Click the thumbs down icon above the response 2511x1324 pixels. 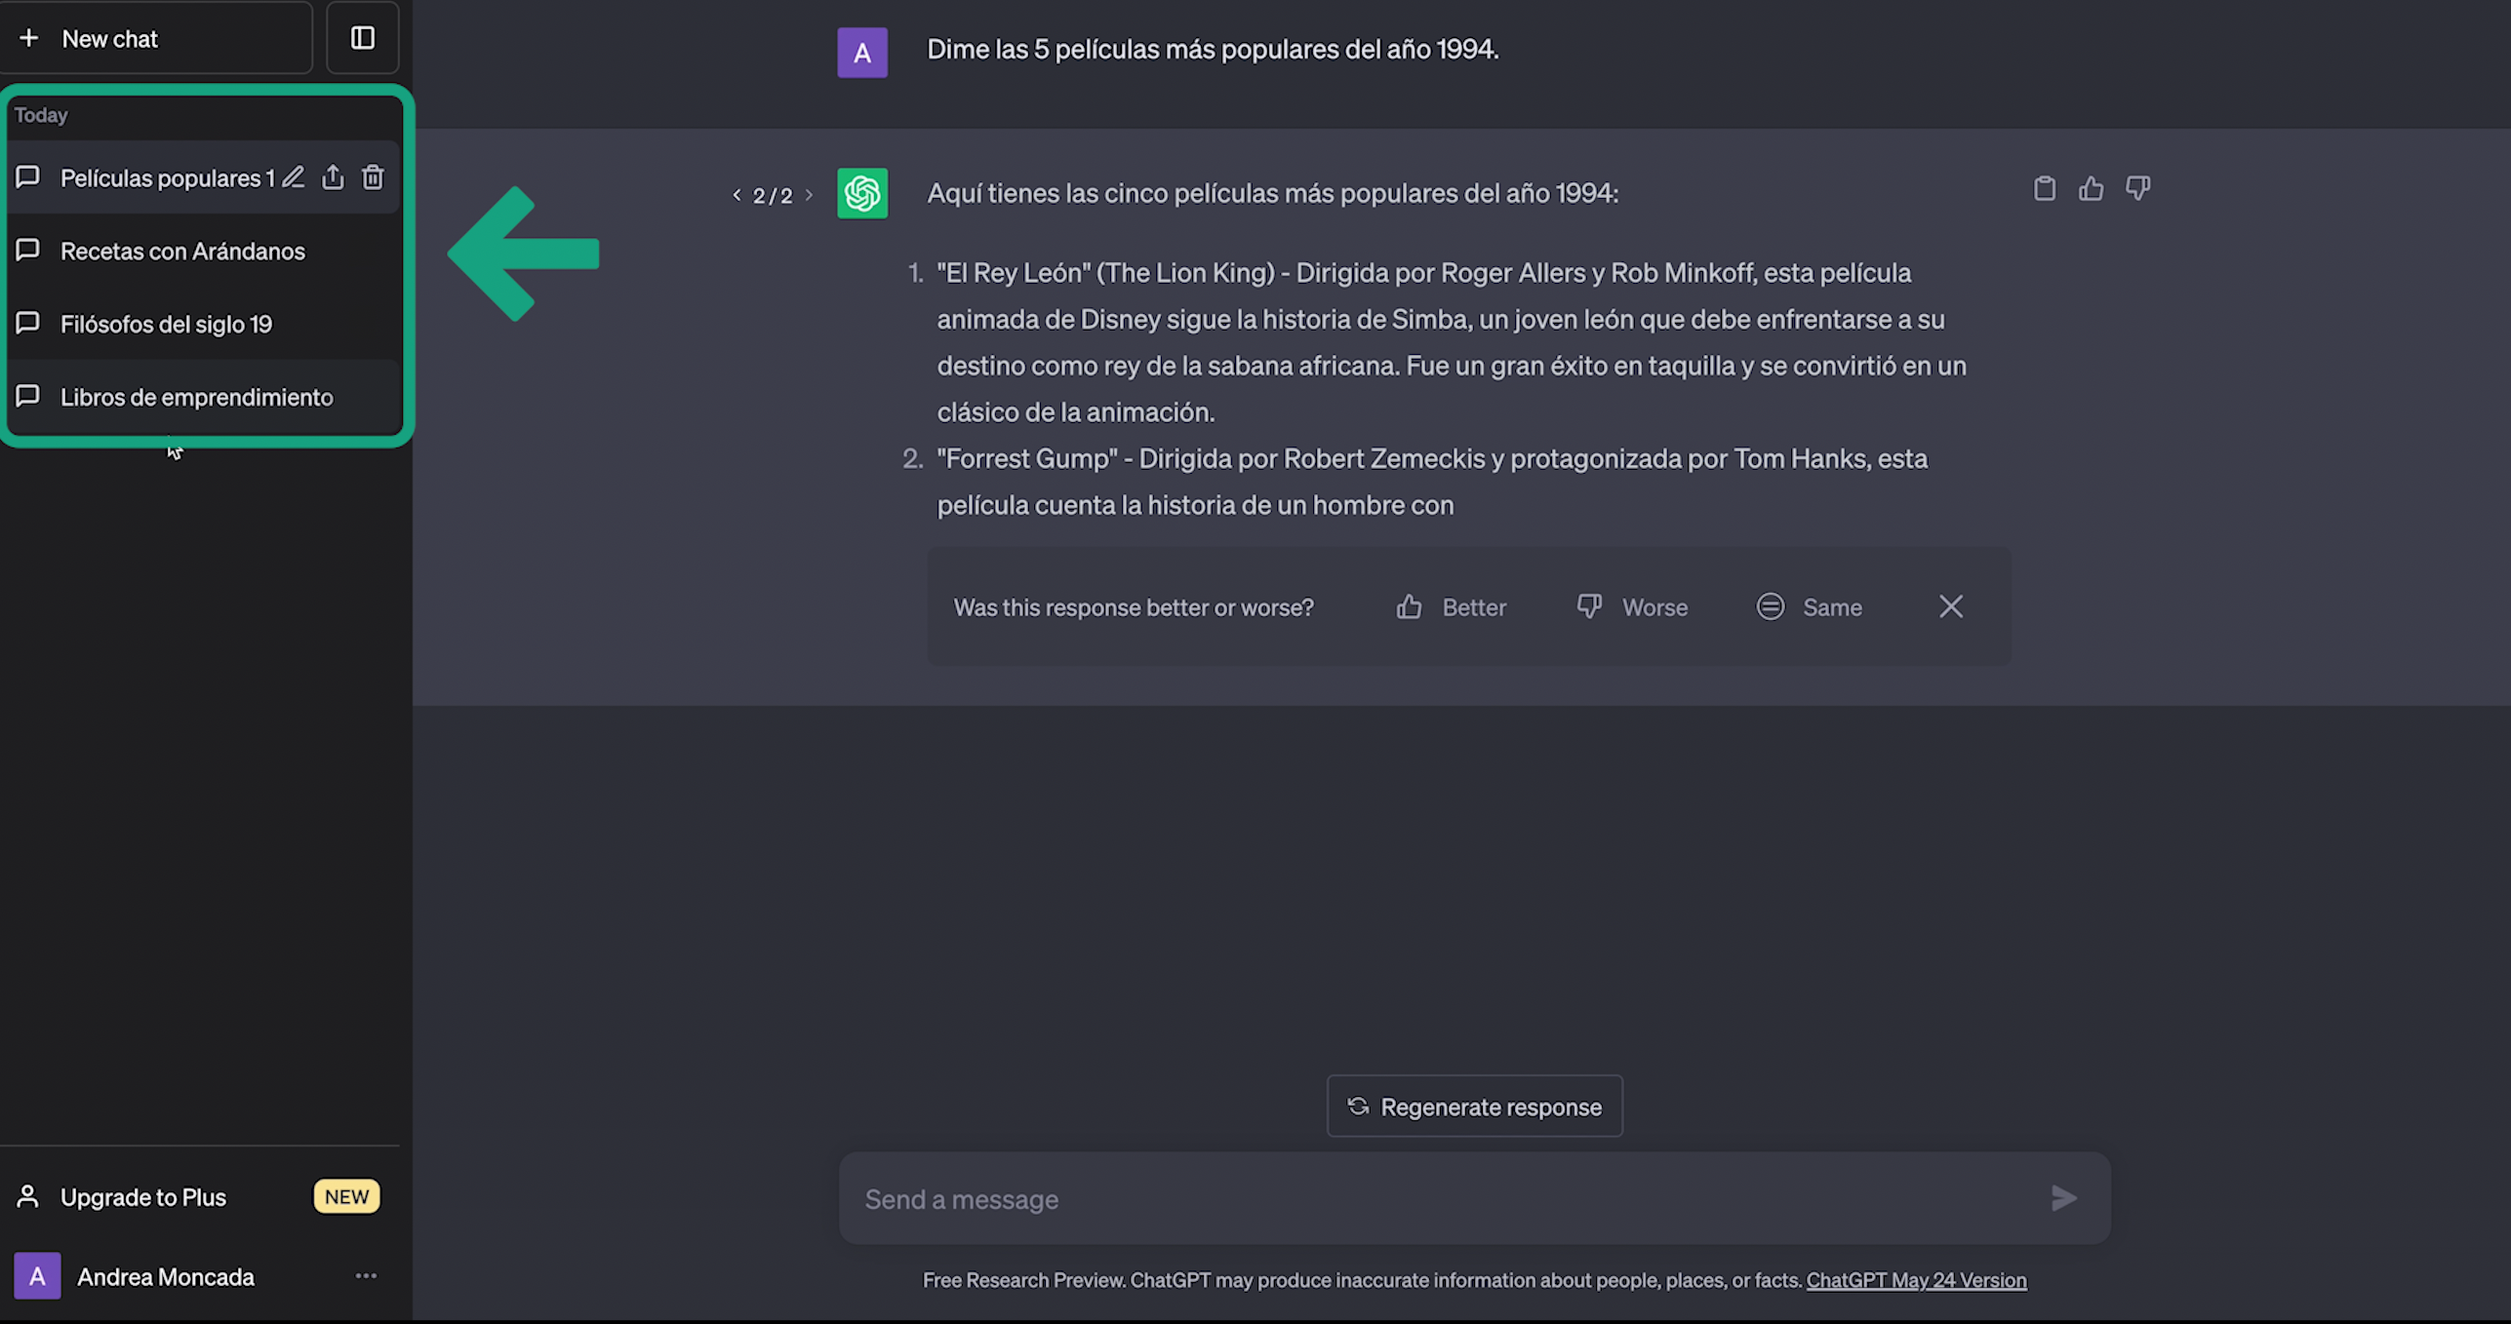(x=2137, y=189)
